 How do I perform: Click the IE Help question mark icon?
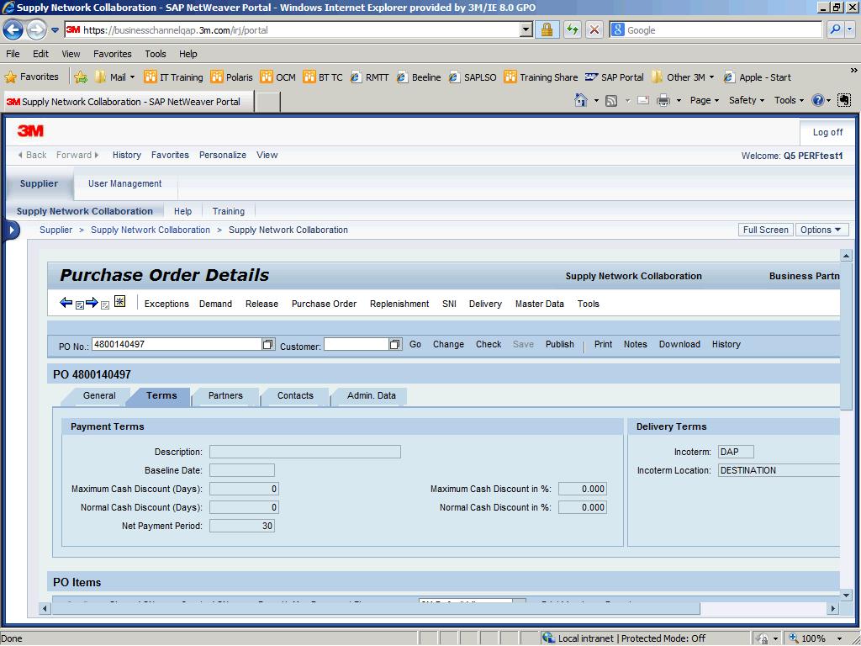coord(817,100)
